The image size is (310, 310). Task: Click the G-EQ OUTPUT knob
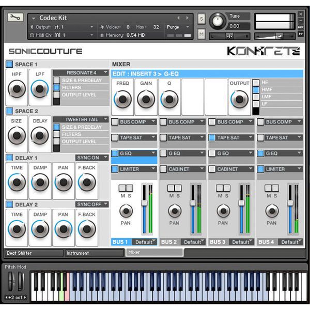(x=239, y=99)
